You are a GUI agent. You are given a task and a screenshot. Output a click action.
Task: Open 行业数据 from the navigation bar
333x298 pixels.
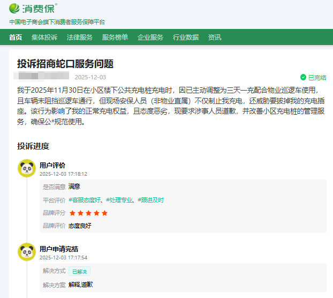[186, 37]
